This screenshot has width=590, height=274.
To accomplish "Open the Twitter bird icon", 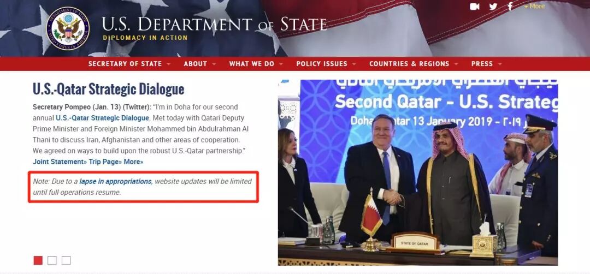I will [493, 7].
